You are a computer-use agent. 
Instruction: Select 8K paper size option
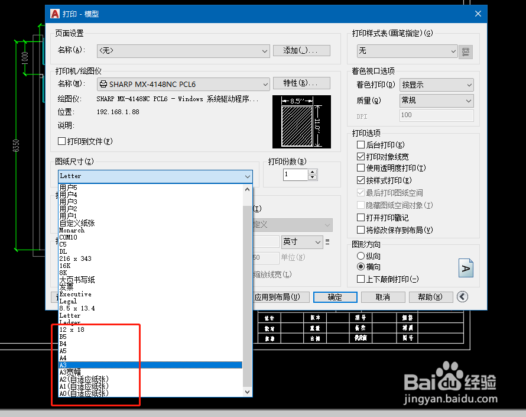coord(151,273)
